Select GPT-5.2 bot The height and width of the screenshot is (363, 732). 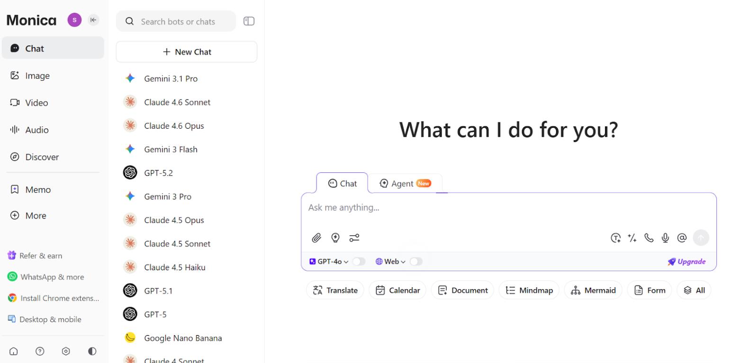(x=187, y=173)
